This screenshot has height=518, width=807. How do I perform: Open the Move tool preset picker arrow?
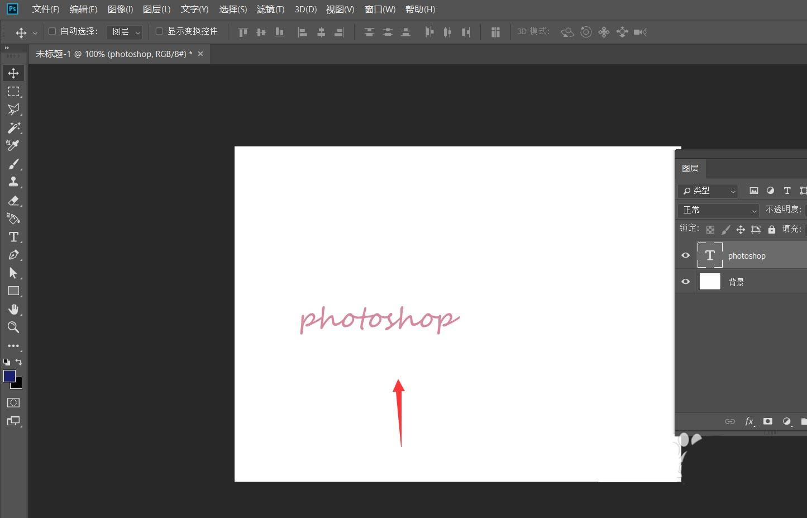coord(35,33)
